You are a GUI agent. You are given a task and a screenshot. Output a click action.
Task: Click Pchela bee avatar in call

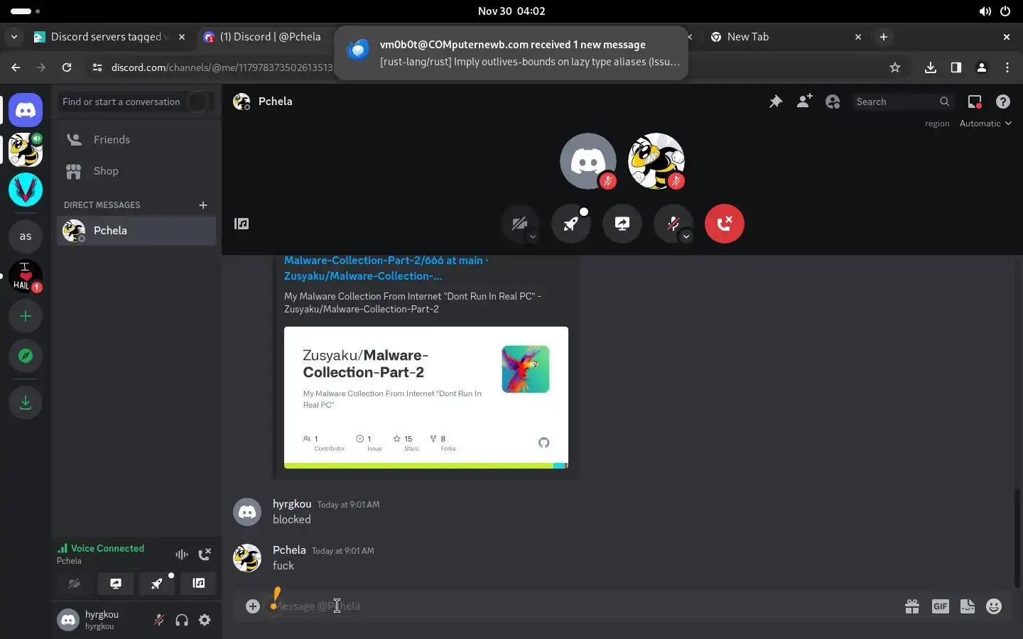[x=656, y=160]
